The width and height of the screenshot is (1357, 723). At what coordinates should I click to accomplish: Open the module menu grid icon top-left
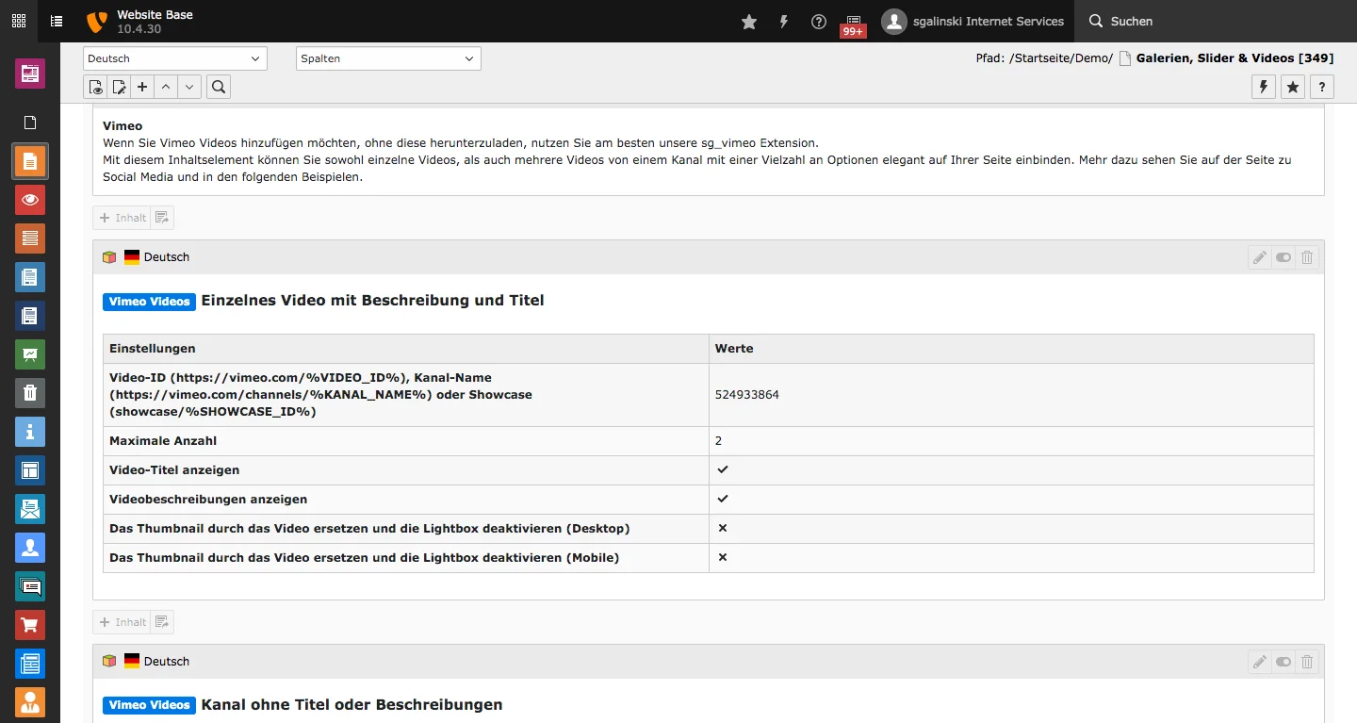click(18, 21)
